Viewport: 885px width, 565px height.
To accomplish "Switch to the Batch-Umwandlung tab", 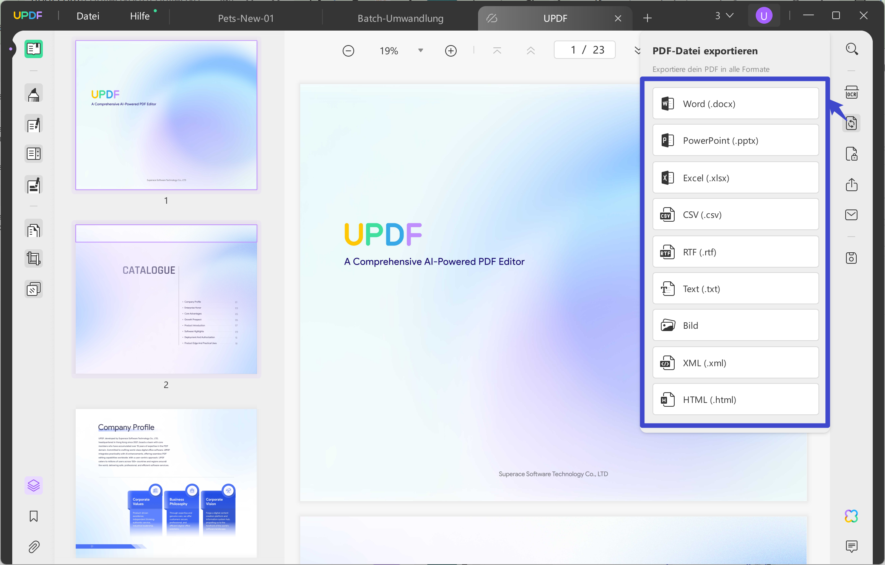I will coord(400,18).
